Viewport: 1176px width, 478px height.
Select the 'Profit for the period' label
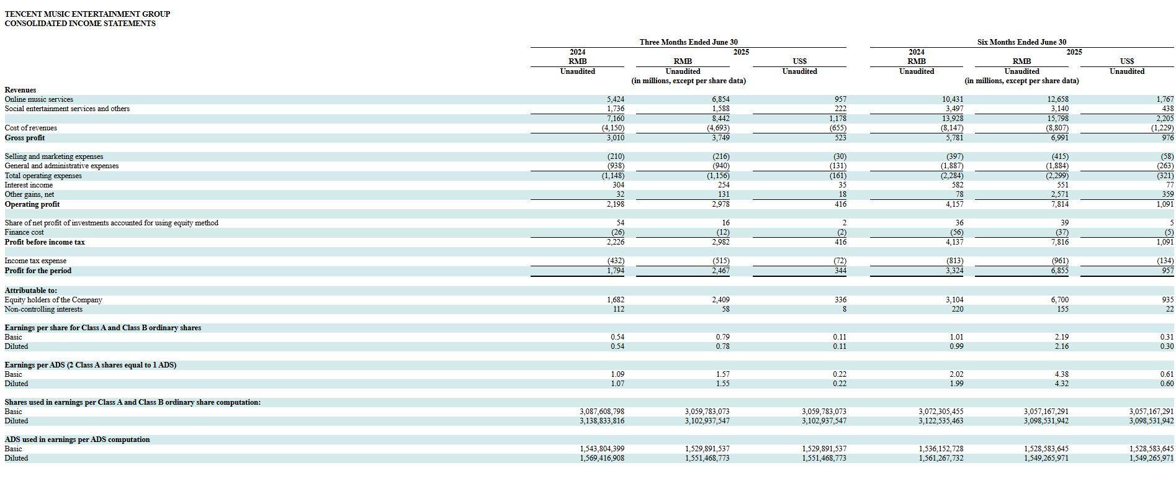click(38, 271)
